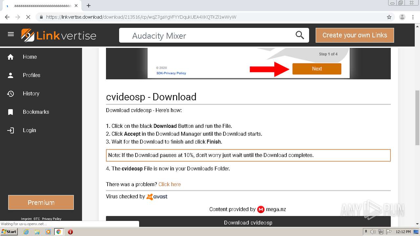Click the Home house icon

point(10,57)
